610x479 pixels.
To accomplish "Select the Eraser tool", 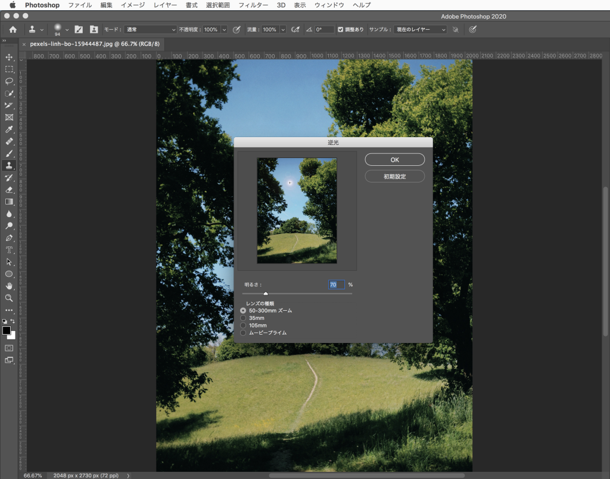I will [9, 190].
